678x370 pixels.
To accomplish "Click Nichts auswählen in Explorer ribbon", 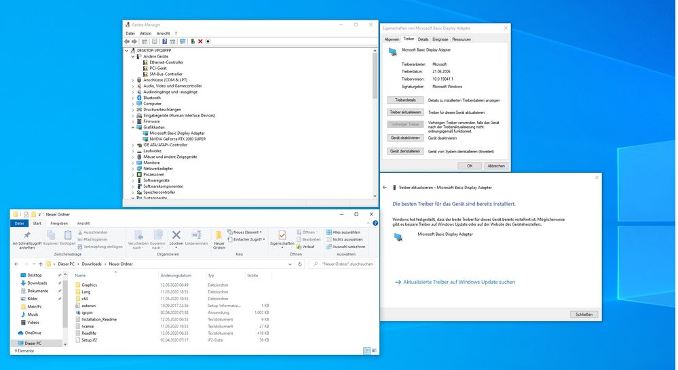I will pos(344,239).
